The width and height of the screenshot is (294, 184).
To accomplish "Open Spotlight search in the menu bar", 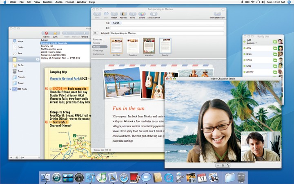I will click(x=290, y=2).
